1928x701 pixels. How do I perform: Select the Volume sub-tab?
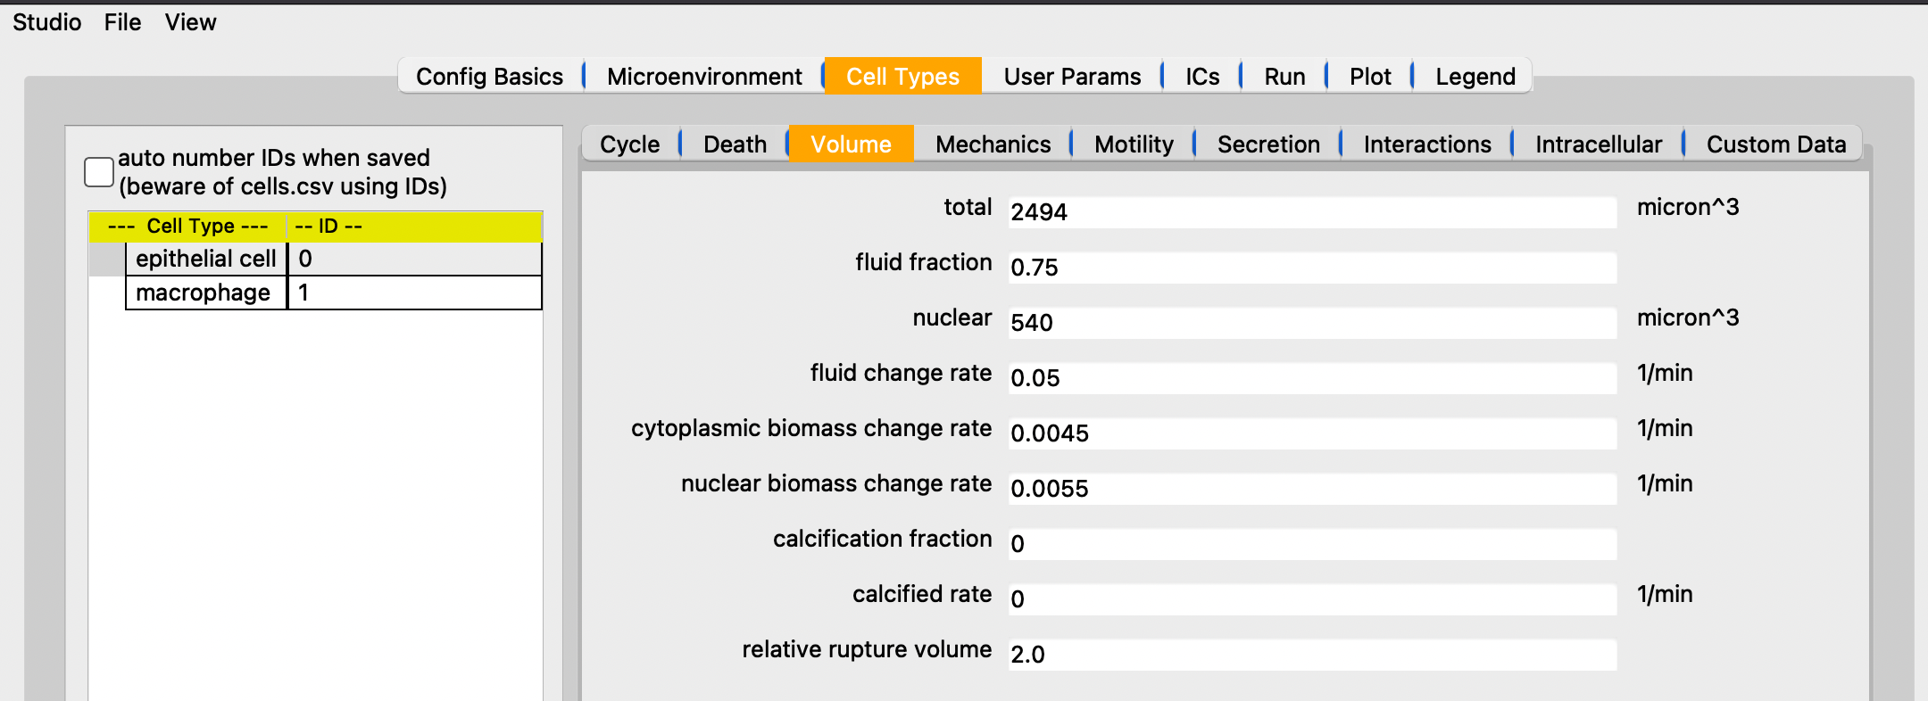point(851,144)
